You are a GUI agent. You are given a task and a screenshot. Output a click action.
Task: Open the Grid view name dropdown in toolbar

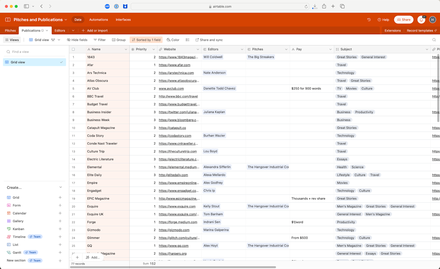point(44,40)
